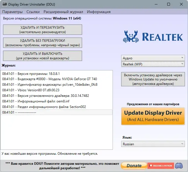This screenshot has width=188, height=172.
Task: Select log row Информационный файл: oem8.inf
Action: pos(57,101)
